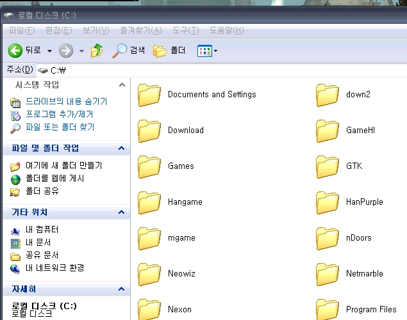Click the Shared Documents folder icon in sidebar
Screen dimensions: 407x320
[15, 257]
